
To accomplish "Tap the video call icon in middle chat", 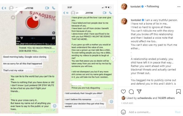I will pyautogui.click(x=105, y=13).
